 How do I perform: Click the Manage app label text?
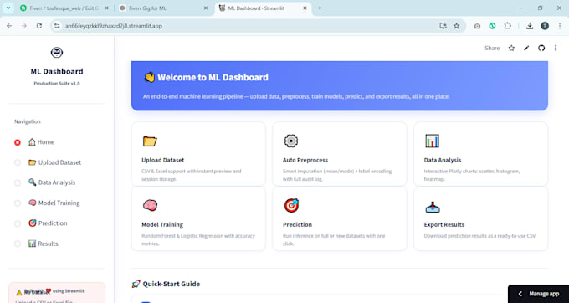544,294
